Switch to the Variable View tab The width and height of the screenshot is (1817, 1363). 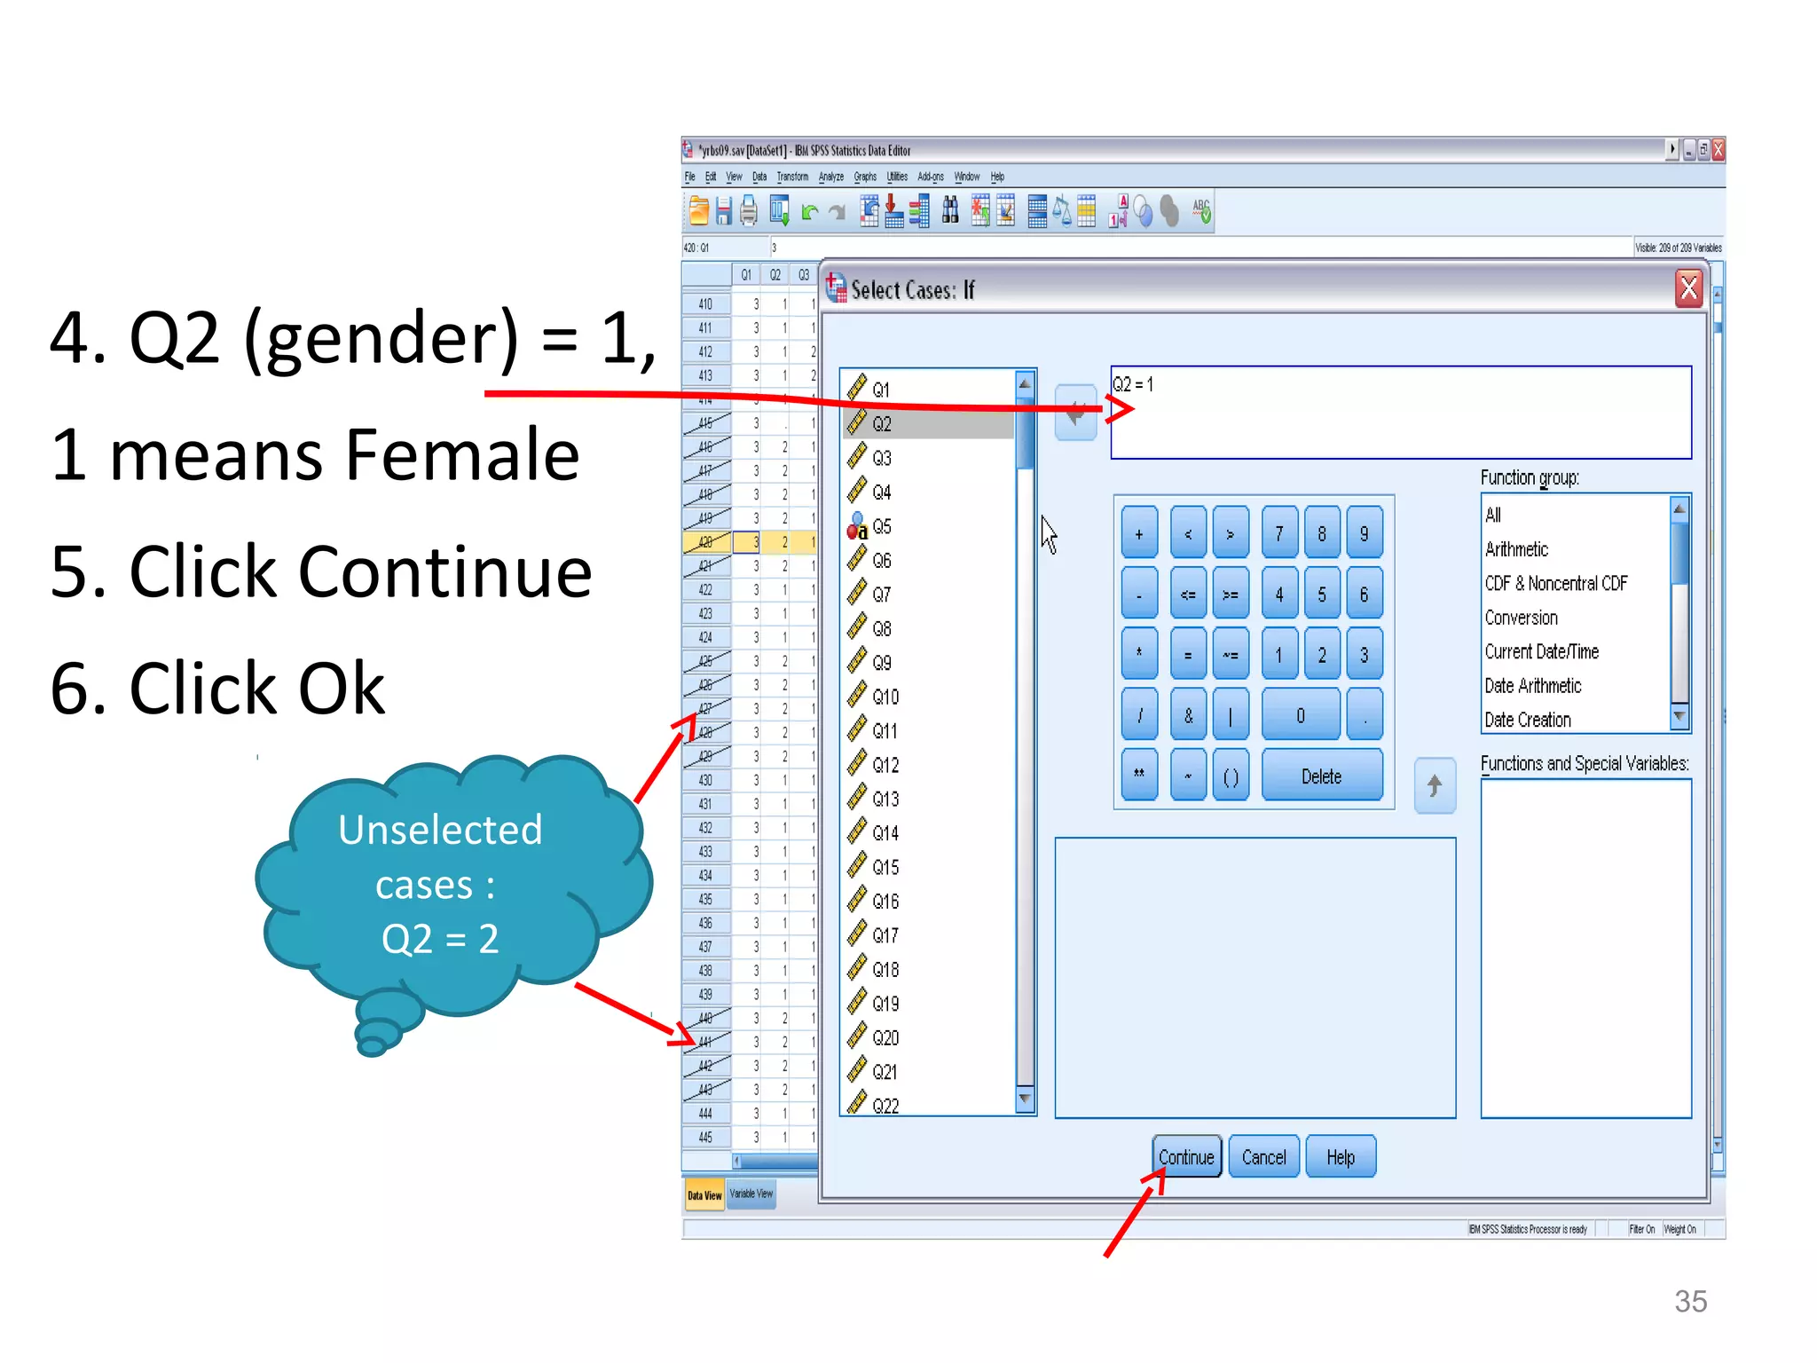tap(751, 1194)
